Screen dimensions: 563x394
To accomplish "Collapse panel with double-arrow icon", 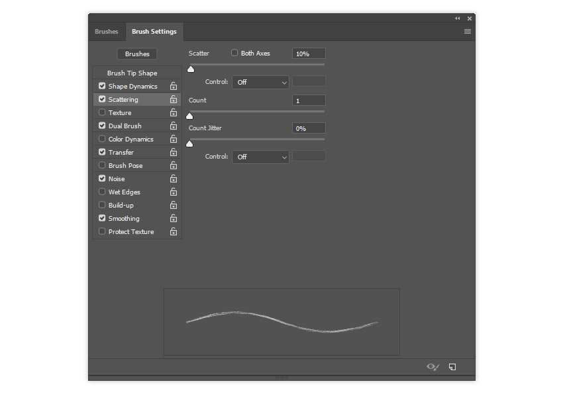I will [458, 19].
